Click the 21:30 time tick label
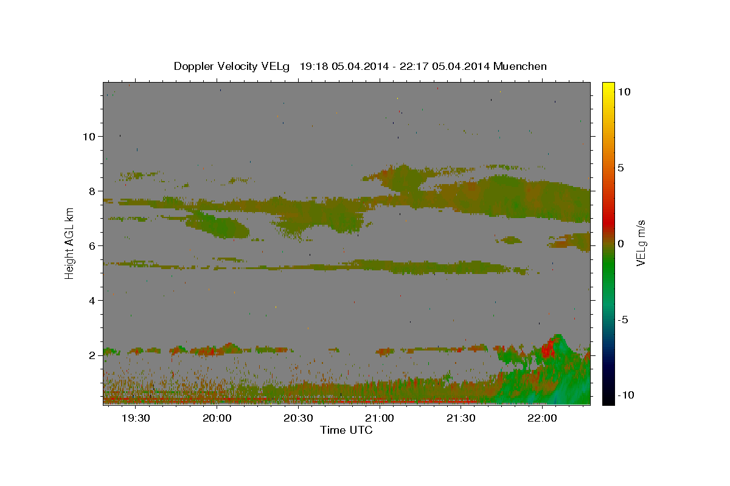 (461, 419)
